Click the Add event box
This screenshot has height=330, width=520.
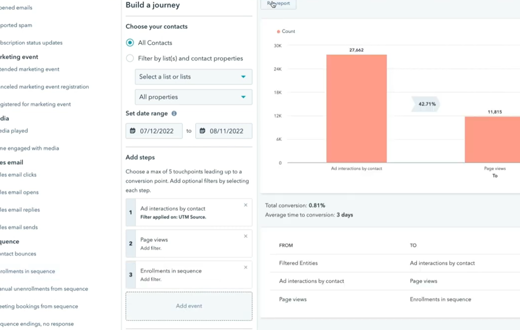coord(189,306)
